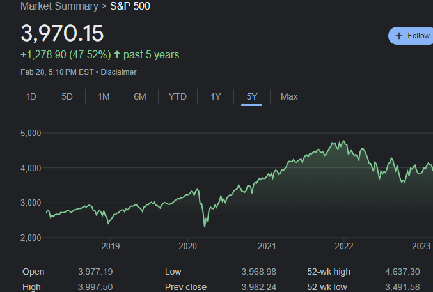Image resolution: width=433 pixels, height=292 pixels.
Task: Click the 2022 x-axis label
Action: 344,246
